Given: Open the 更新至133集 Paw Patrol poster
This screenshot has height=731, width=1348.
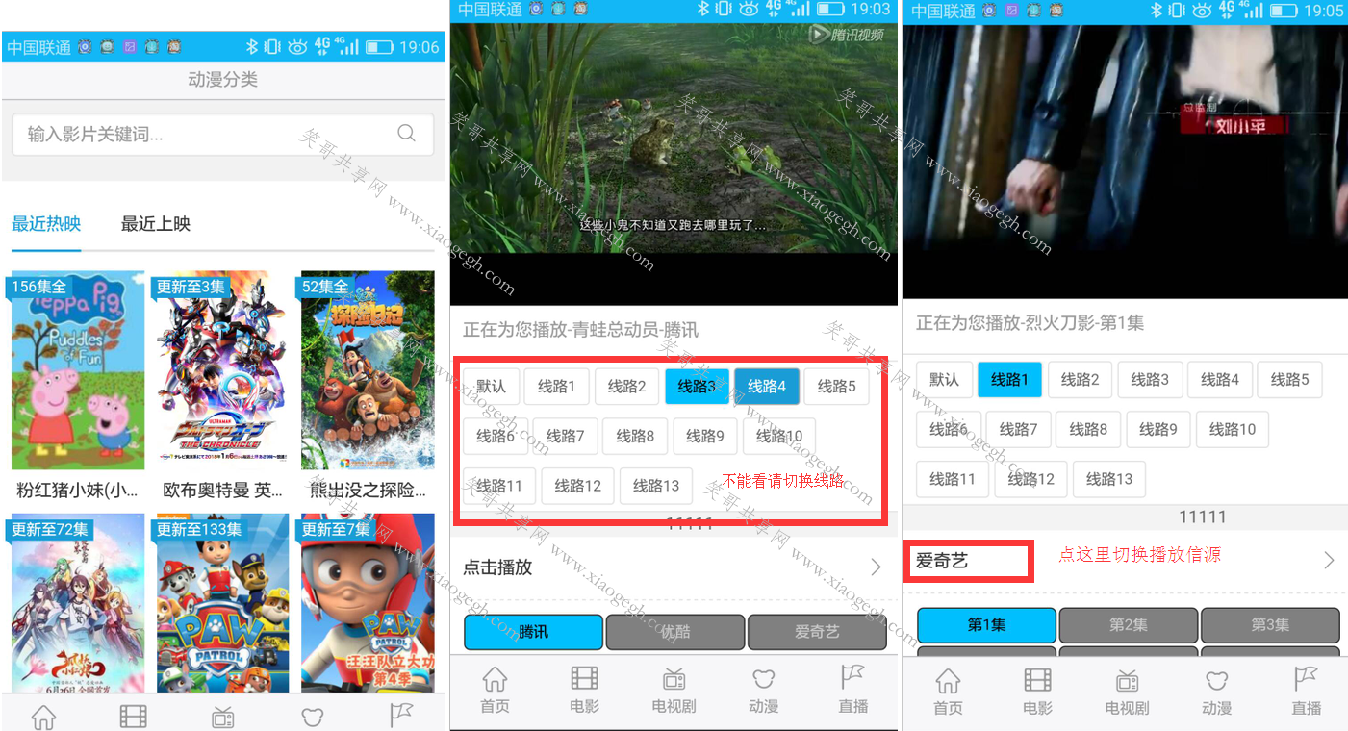Looking at the screenshot, I should click(x=222, y=603).
